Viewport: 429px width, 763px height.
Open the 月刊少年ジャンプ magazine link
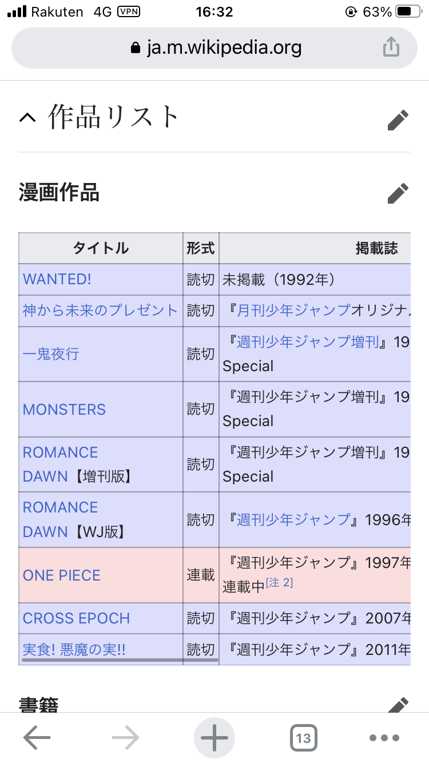(x=294, y=311)
